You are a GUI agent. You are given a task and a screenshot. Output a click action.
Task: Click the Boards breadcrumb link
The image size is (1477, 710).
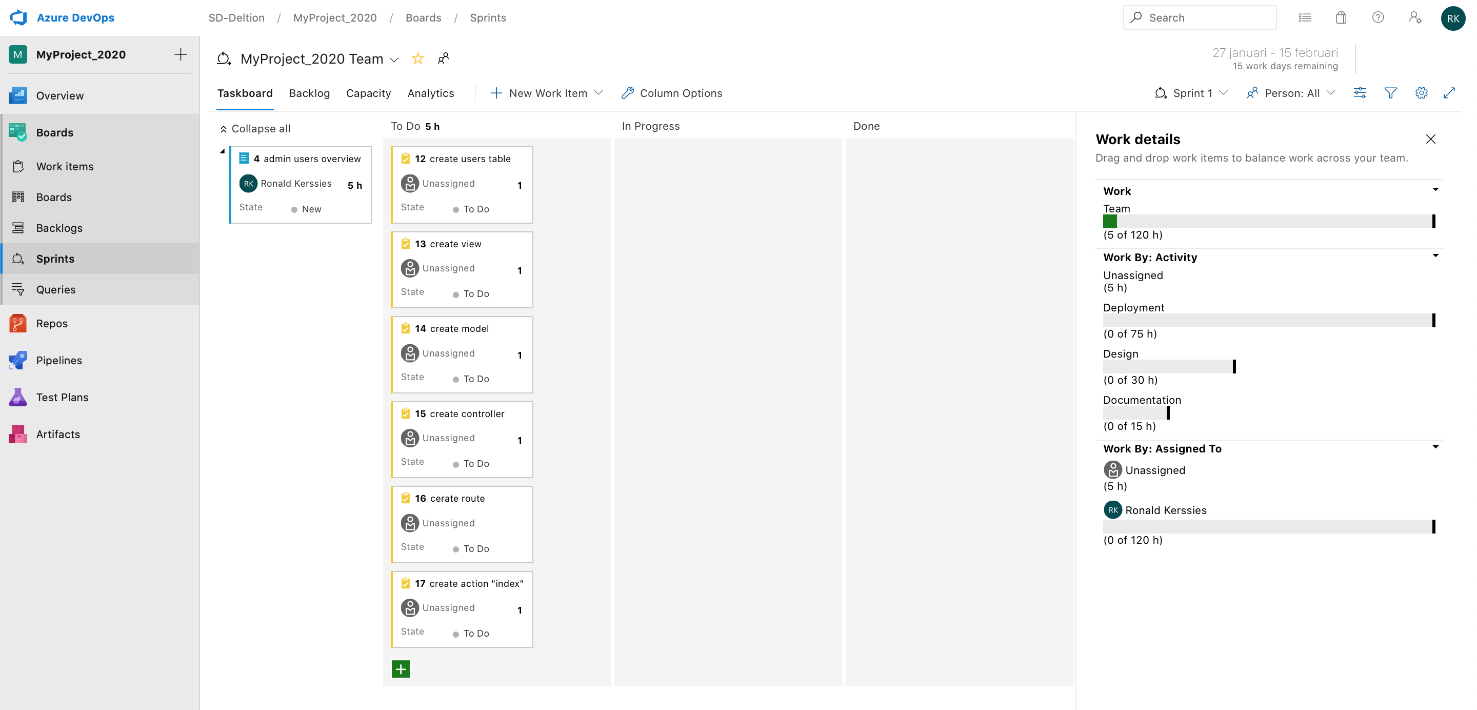coord(423,18)
